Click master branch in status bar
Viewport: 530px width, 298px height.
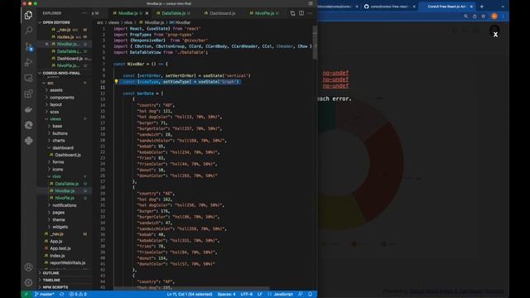pos(44,295)
